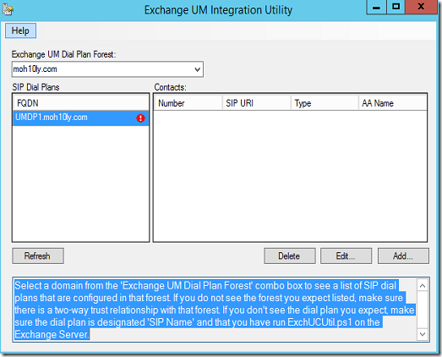Maximize the Exchange UM Integration Utility window

coord(396,7)
